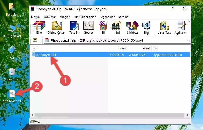Select the phoscyon.dll file row

[x=110, y=55]
